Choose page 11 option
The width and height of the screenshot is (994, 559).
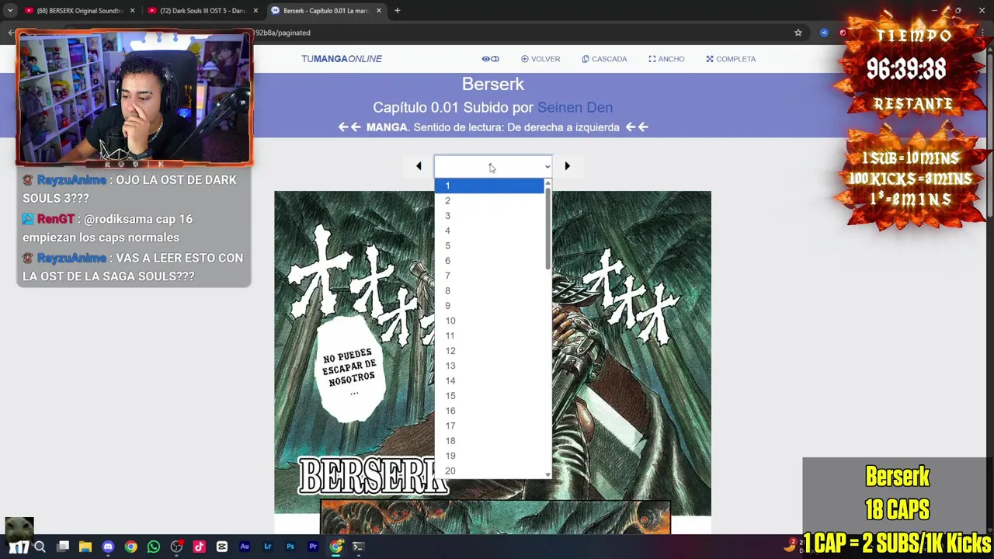pyautogui.click(x=489, y=336)
